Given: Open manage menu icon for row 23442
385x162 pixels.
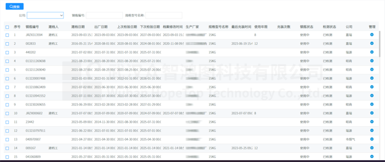Looking at the screenshot, I should point(372,121).
